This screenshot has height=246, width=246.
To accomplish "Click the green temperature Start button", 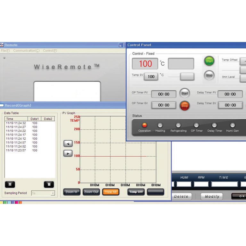I will [x=209, y=61].
